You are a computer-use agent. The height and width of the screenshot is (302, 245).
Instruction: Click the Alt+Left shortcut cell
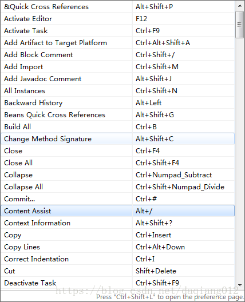point(184,103)
